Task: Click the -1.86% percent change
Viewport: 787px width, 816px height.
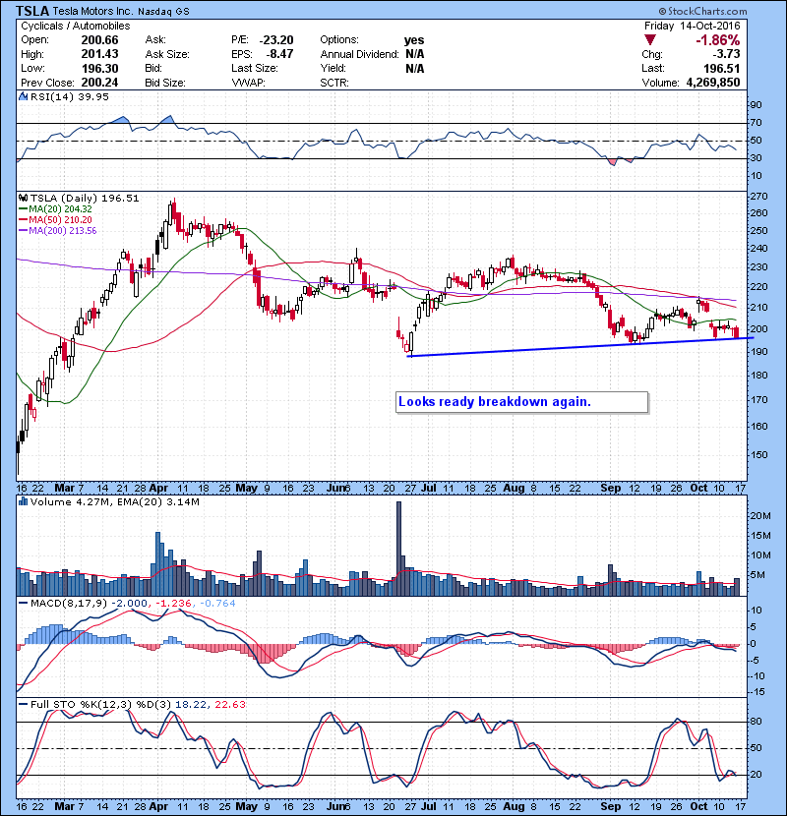Action: (718, 40)
